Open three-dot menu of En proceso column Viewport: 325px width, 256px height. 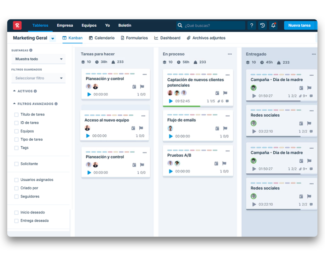(x=230, y=54)
